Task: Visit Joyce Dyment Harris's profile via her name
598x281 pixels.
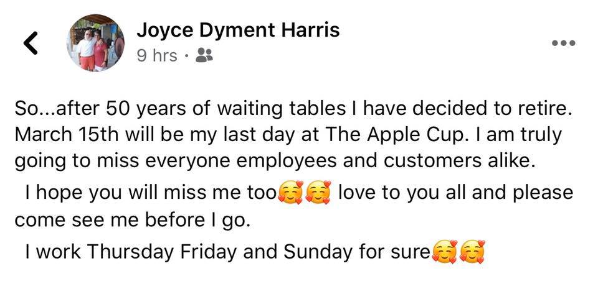Action: point(238,30)
